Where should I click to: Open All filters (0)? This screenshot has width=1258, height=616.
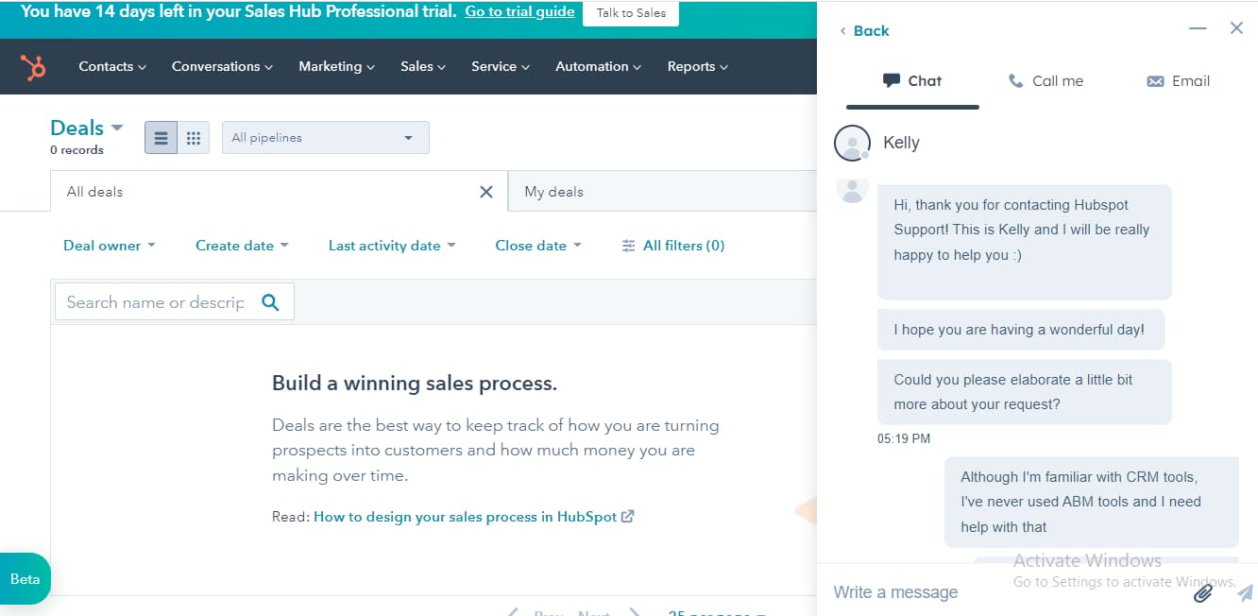673,246
